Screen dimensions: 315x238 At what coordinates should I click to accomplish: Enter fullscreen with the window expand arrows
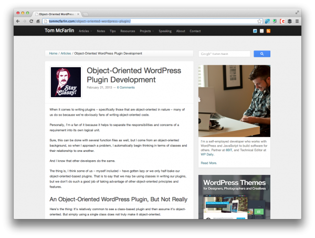pos(297,13)
